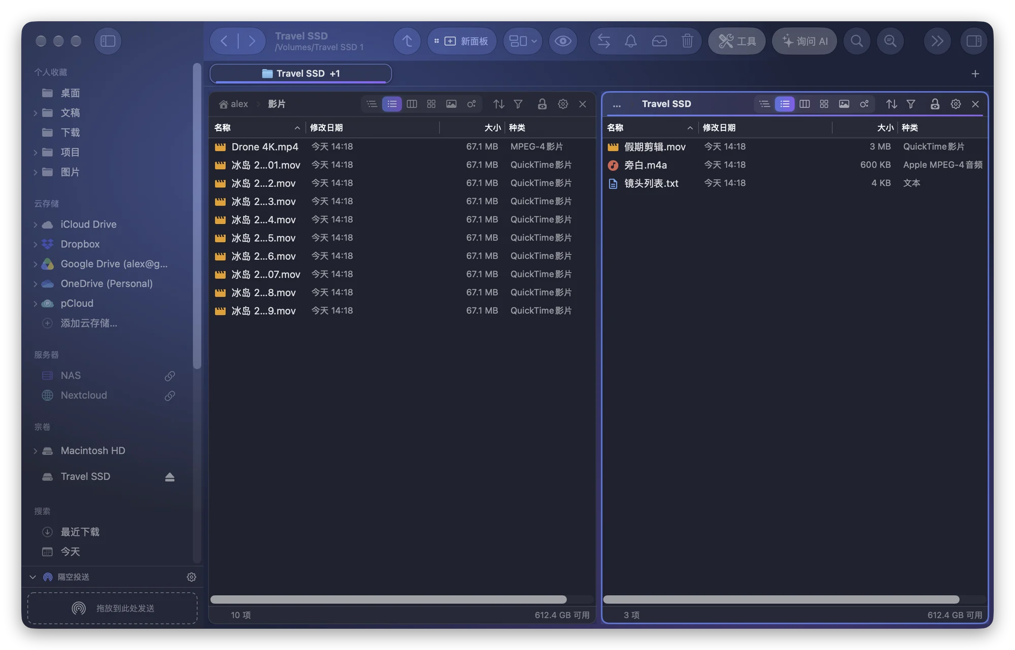This screenshot has height=650, width=1015.
Task: Open AirDrop settings gear
Action: [191, 577]
